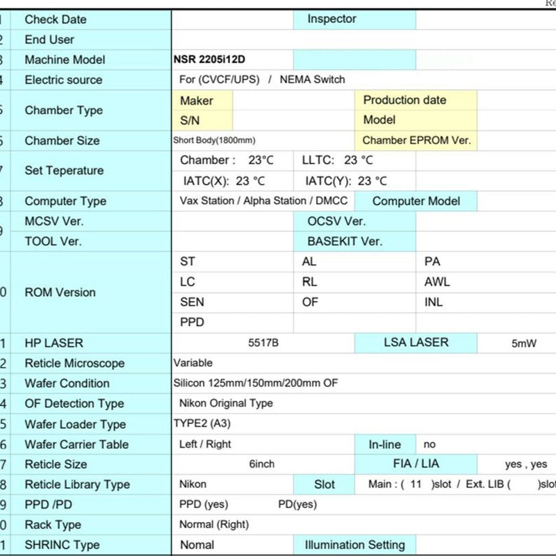Select the 'Machine Model' label cell
The width and height of the screenshot is (556, 556).
(x=91, y=60)
